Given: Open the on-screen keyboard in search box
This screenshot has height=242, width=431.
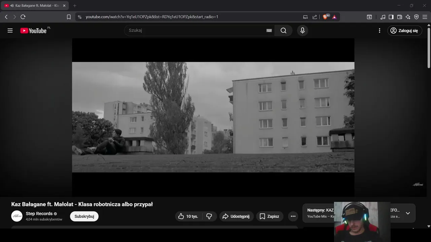Looking at the screenshot, I should click(x=269, y=31).
